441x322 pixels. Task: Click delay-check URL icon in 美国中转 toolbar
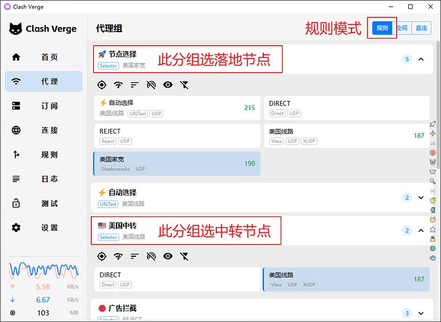coord(151,256)
